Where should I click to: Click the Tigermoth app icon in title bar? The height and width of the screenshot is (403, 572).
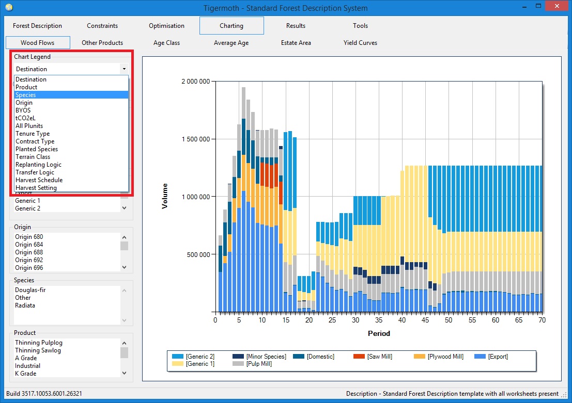click(9, 7)
